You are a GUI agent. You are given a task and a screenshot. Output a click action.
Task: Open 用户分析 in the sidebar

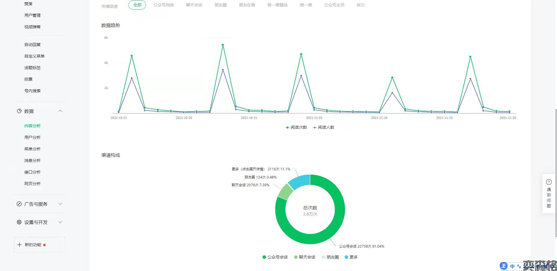click(32, 137)
